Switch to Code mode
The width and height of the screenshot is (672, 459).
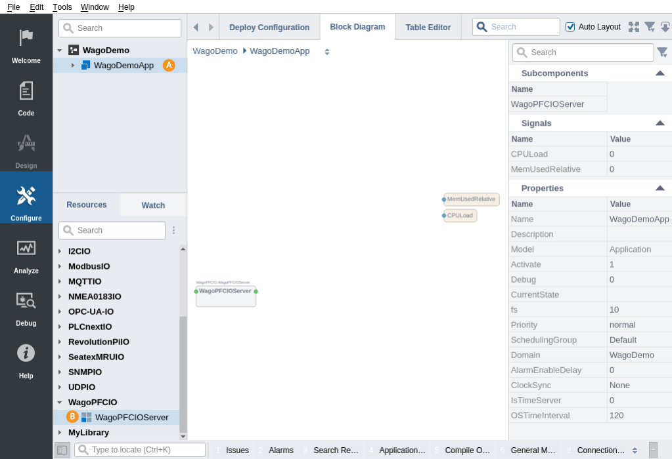point(26,97)
